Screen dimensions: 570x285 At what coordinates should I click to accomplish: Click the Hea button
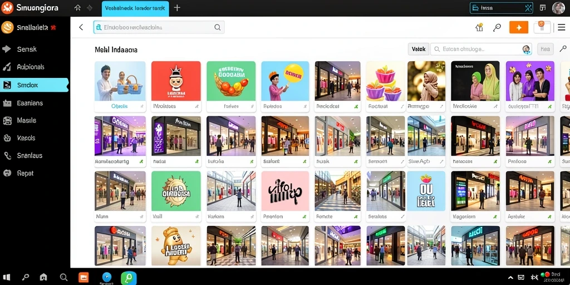[x=546, y=49]
